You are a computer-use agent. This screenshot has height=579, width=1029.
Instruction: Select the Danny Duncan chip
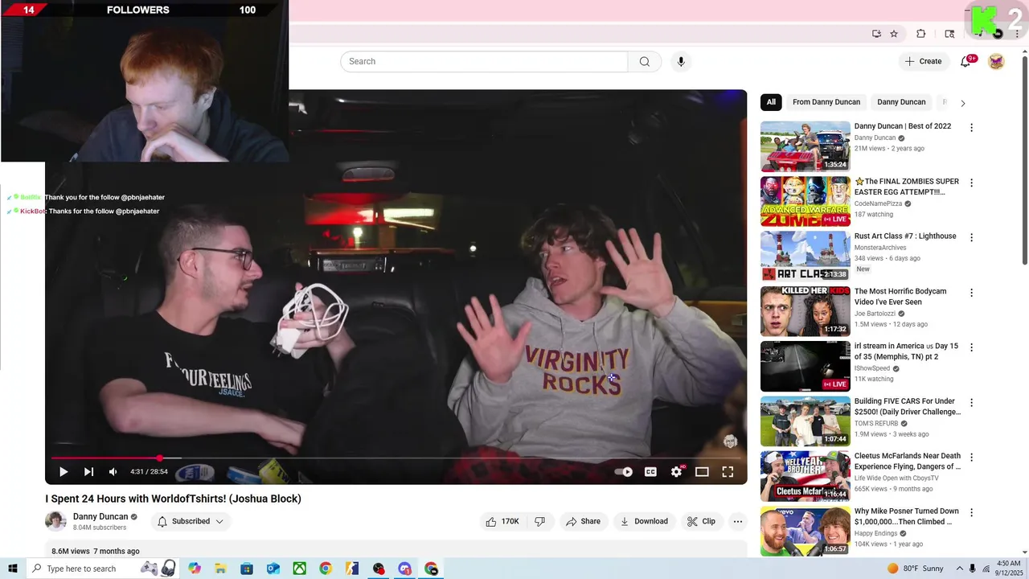[901, 102]
